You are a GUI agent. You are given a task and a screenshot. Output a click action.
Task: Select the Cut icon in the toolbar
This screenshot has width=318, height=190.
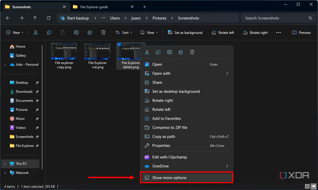point(36,32)
